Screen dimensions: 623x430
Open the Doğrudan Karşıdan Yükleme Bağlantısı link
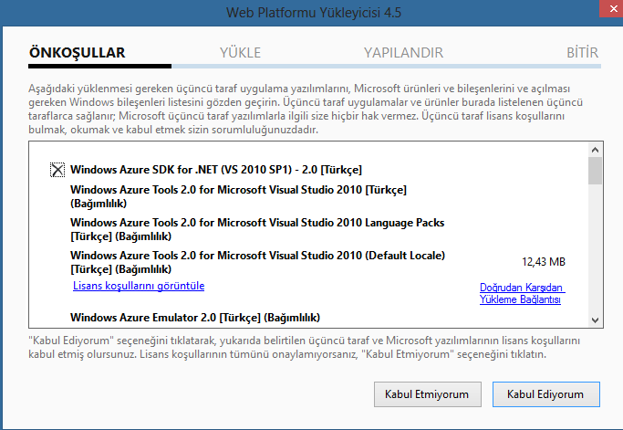[522, 294]
